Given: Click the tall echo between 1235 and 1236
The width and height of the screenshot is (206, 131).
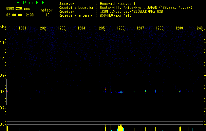Looking at the screenshot, I should [x=110, y=90].
